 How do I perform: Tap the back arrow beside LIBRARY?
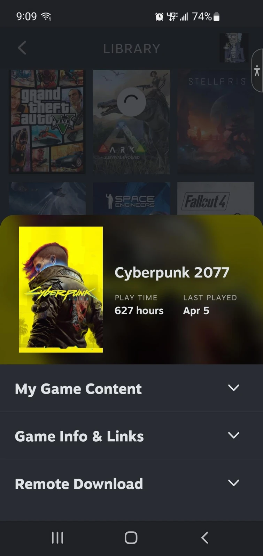[22, 48]
